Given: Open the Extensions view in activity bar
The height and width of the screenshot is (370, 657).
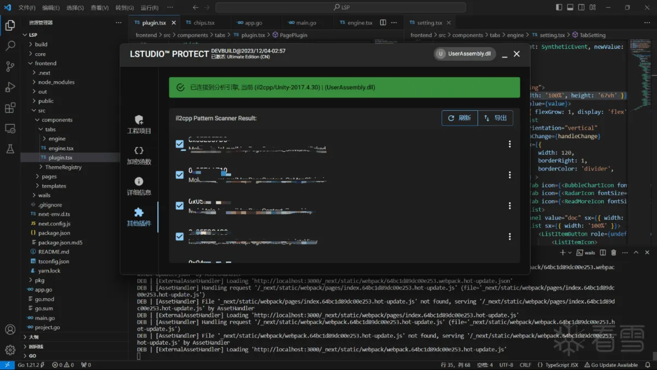Looking at the screenshot, I should 10,108.
